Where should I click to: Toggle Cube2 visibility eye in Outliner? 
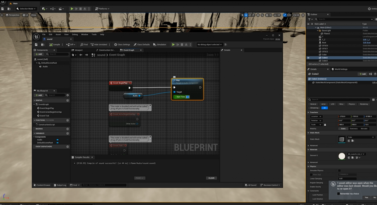tap(308, 58)
